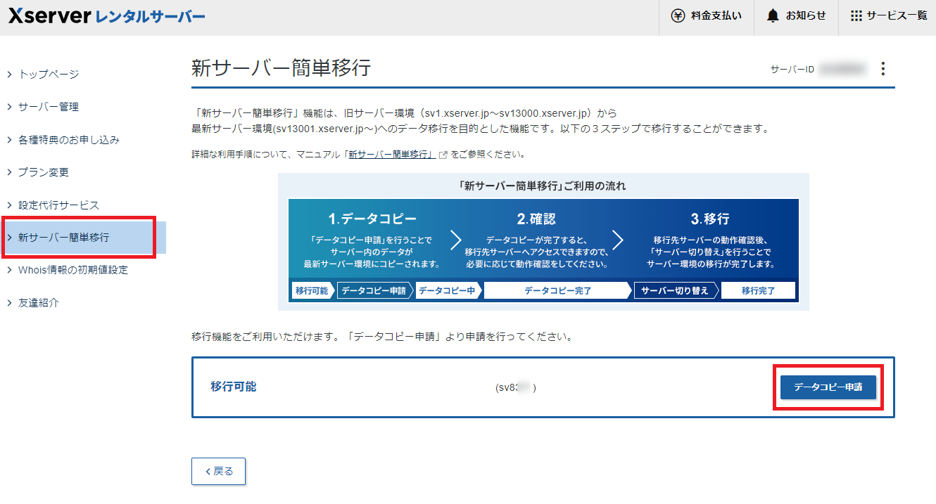Click the server name starting with sv83
Image resolution: width=936 pixels, height=504 pixels.
click(x=516, y=387)
